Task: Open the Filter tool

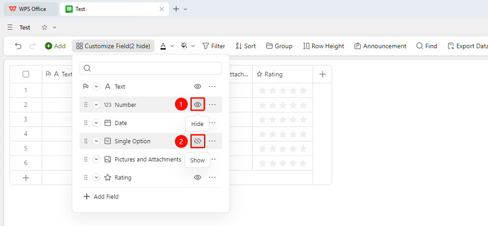Action: pos(214,46)
